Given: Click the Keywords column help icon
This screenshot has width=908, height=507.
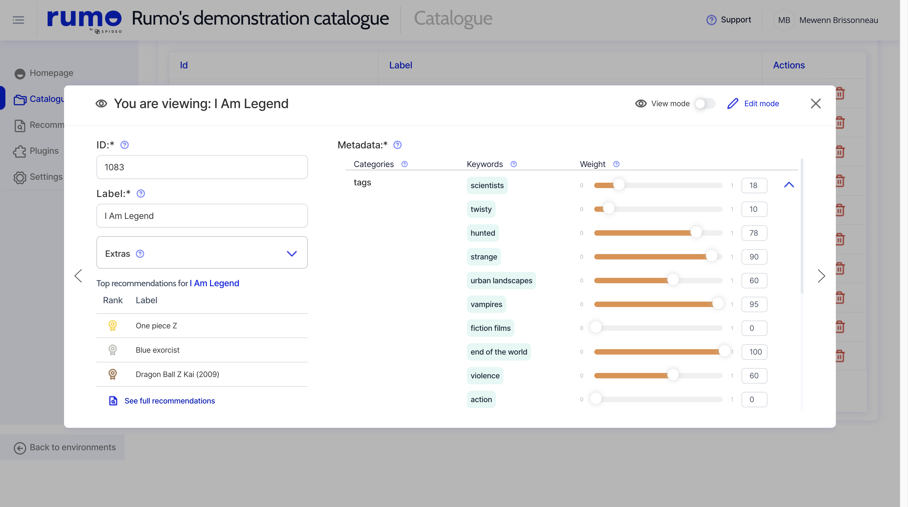Looking at the screenshot, I should point(513,164).
